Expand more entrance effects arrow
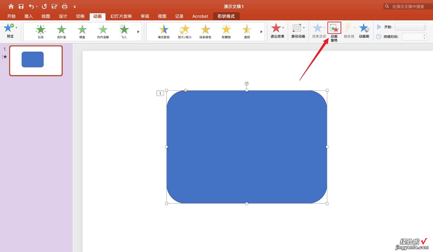Viewport: 433px width, 252px height. [138, 32]
